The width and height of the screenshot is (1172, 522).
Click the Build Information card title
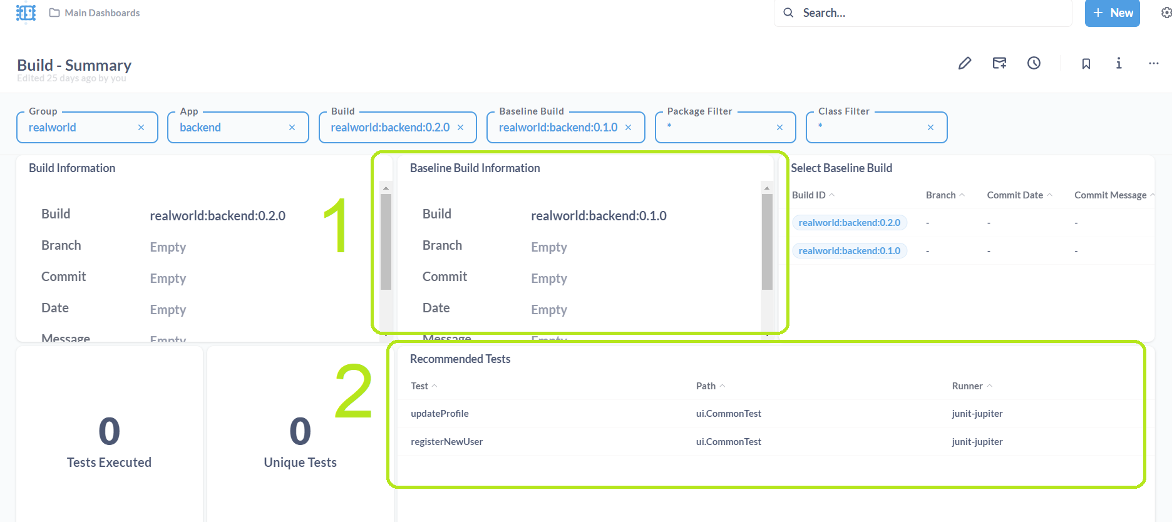click(72, 168)
